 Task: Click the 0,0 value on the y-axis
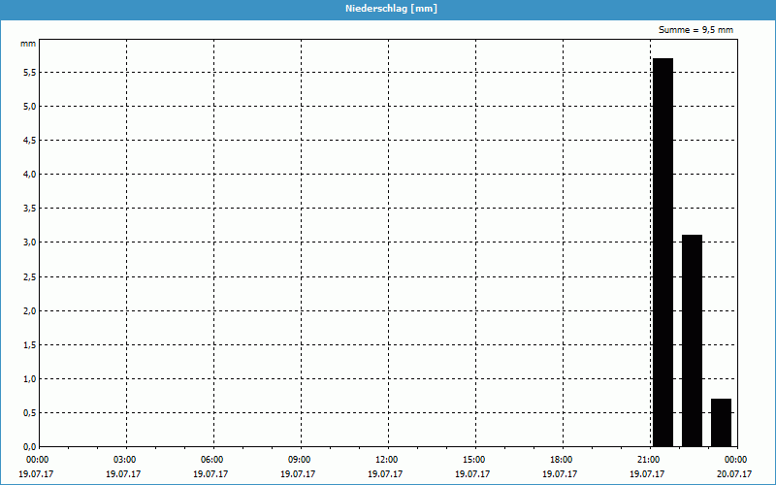pyautogui.click(x=28, y=447)
